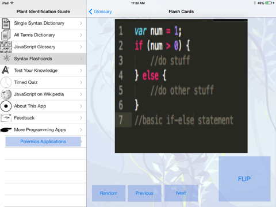Go back to Glossary
Screen dimensions: 276x207
[x=101, y=11]
